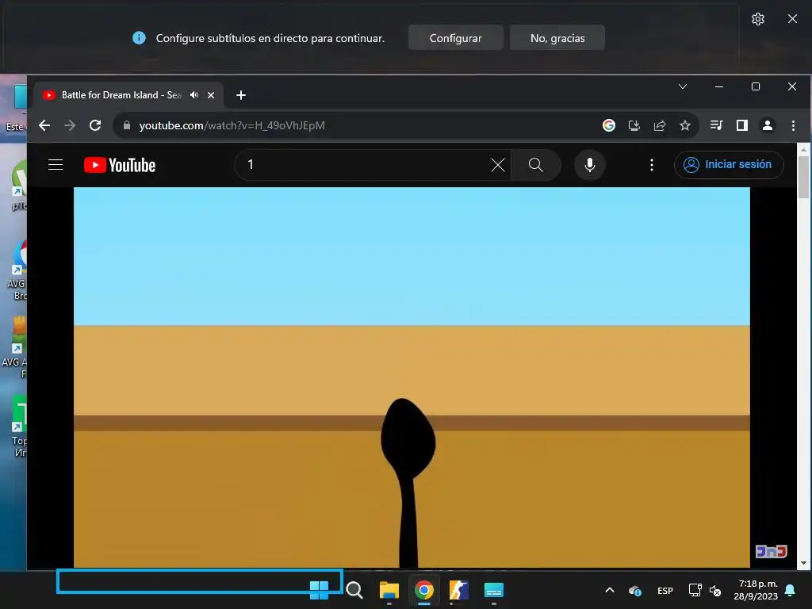Open YouTube settings three-dot menu
This screenshot has height=609, width=812.
click(x=652, y=165)
